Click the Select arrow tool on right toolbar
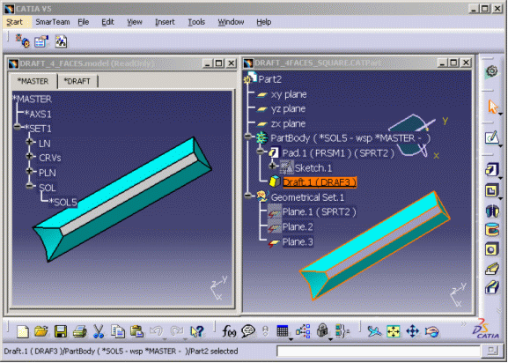 (492, 107)
